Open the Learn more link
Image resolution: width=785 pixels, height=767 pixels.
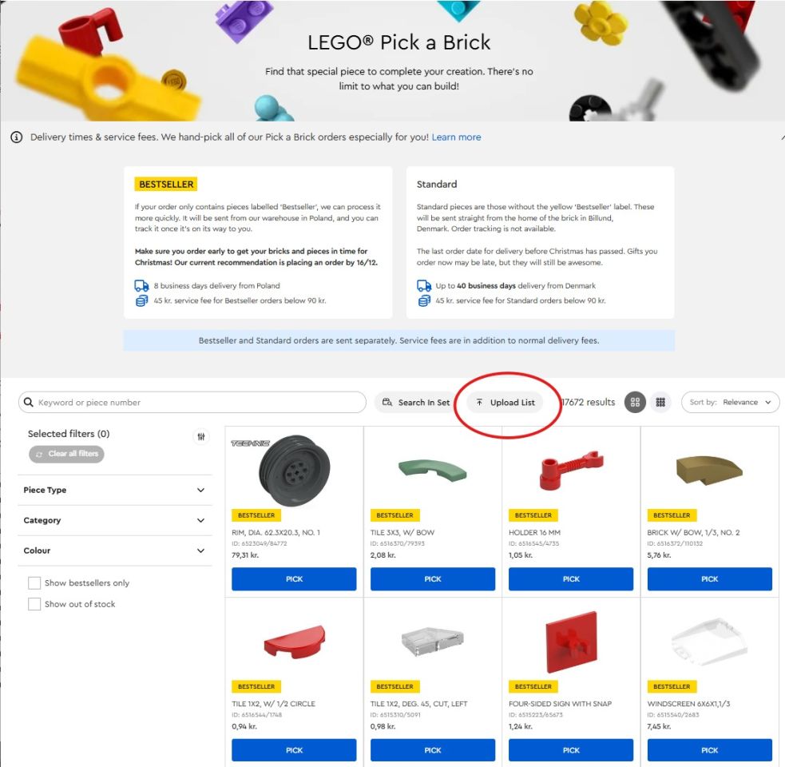pyautogui.click(x=456, y=137)
